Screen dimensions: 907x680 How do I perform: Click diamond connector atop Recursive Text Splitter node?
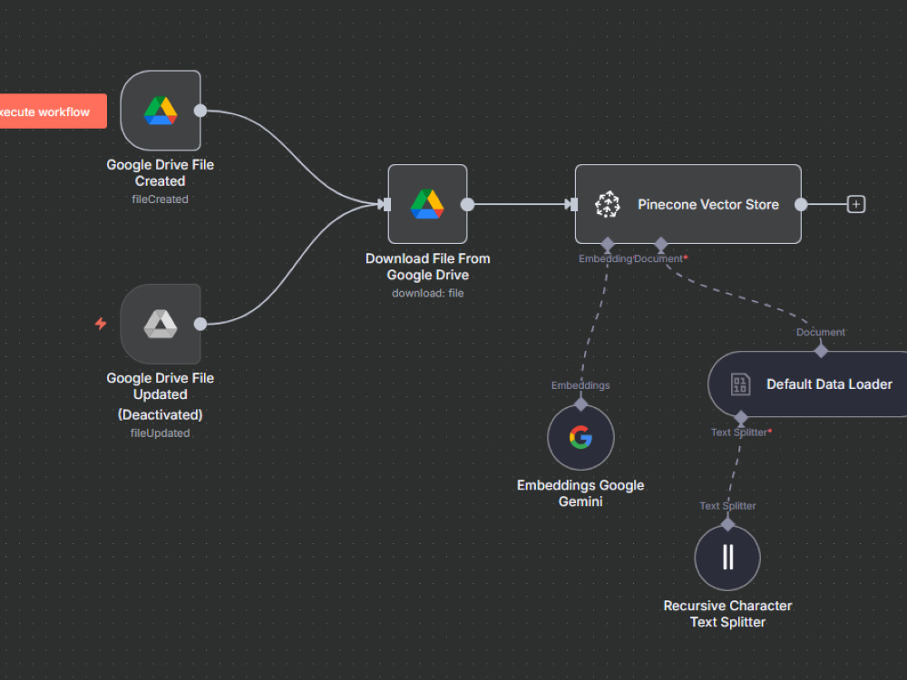pyautogui.click(x=727, y=524)
